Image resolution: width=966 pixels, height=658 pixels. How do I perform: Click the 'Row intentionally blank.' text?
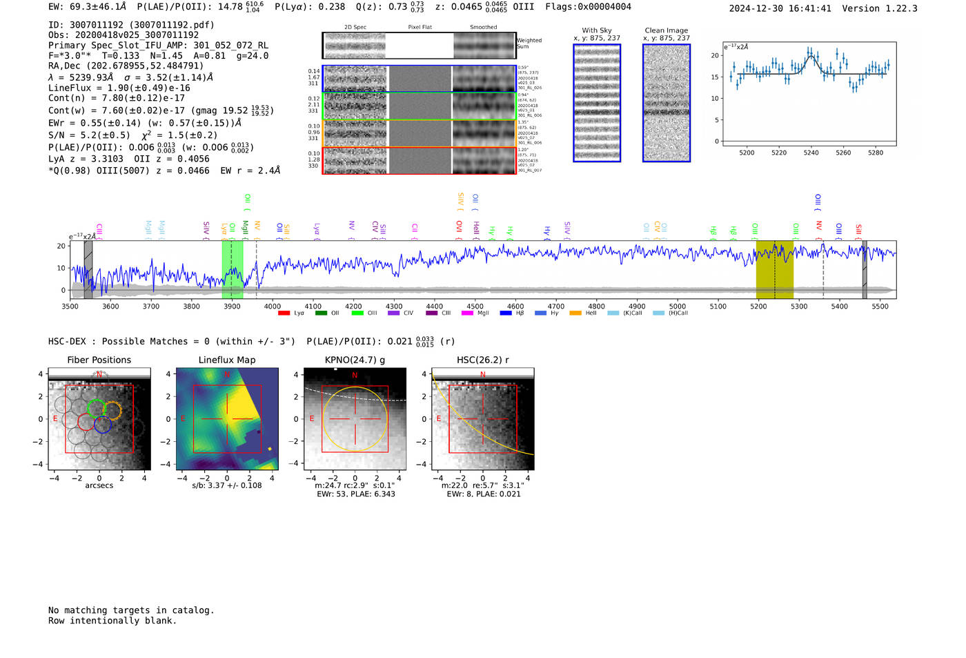[x=112, y=621]
